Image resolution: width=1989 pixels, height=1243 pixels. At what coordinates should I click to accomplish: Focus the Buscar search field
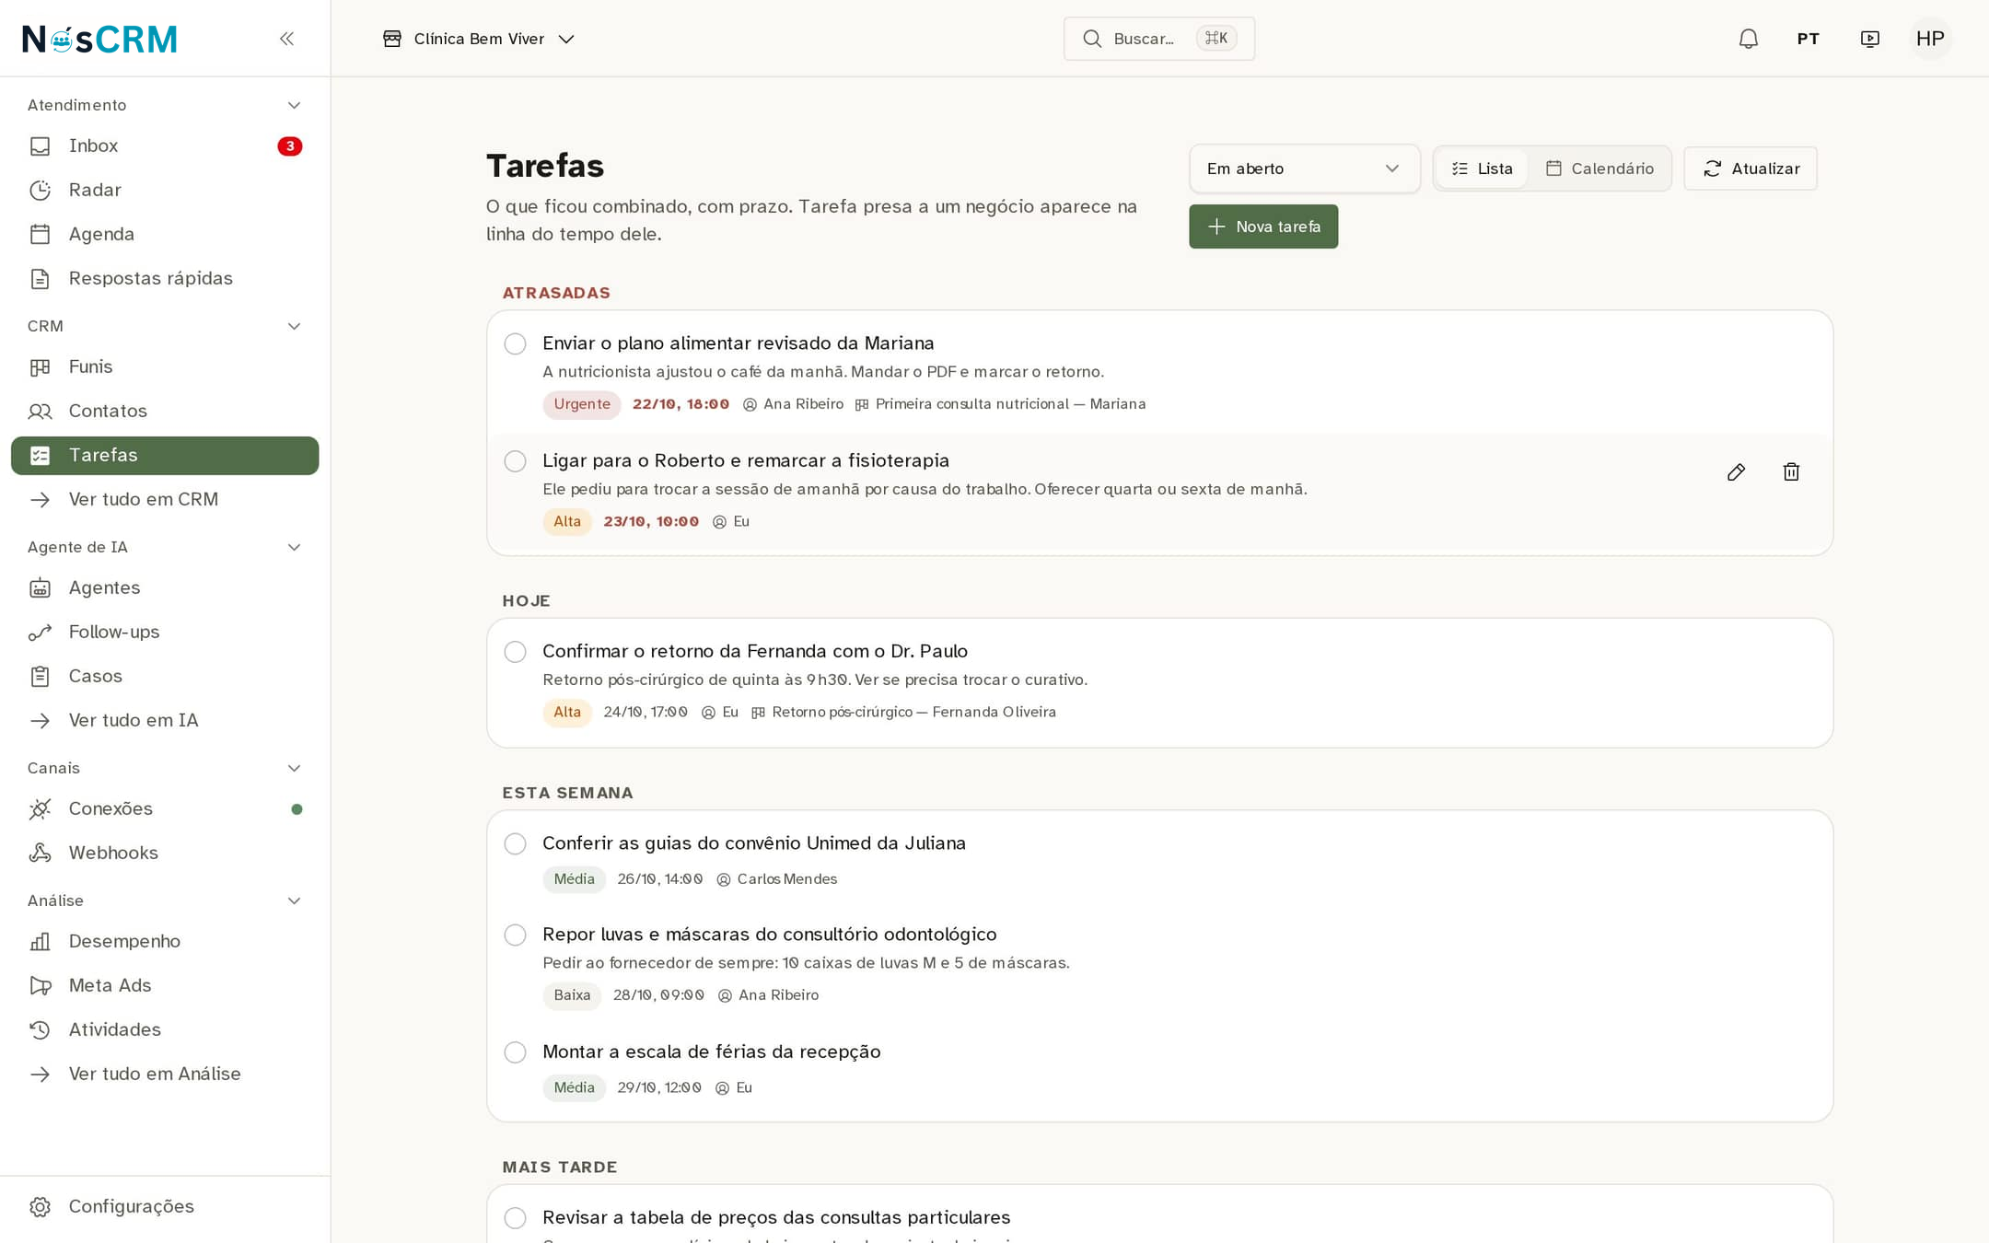(x=1159, y=39)
